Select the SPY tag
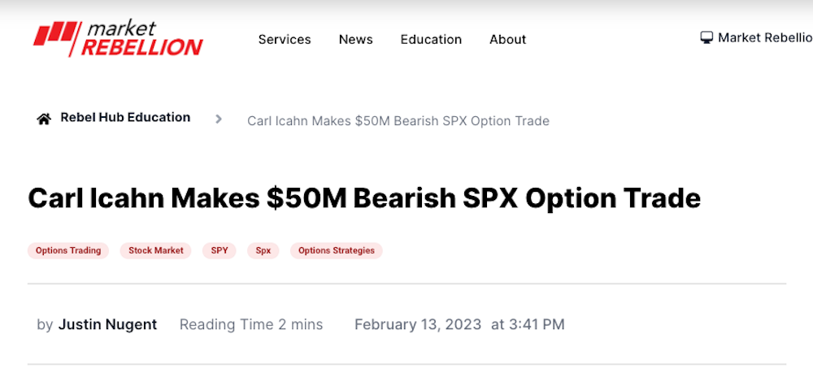The image size is (813, 378). point(220,250)
